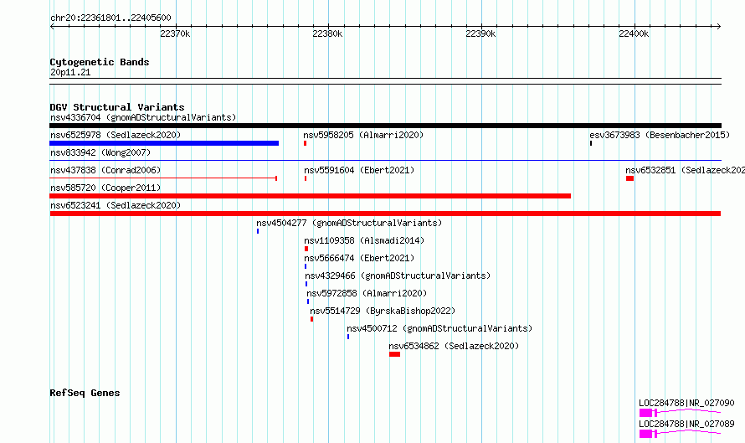Image resolution: width=745 pixels, height=443 pixels.
Task: Click the black esv3673983 variant marker
Action: point(591,143)
